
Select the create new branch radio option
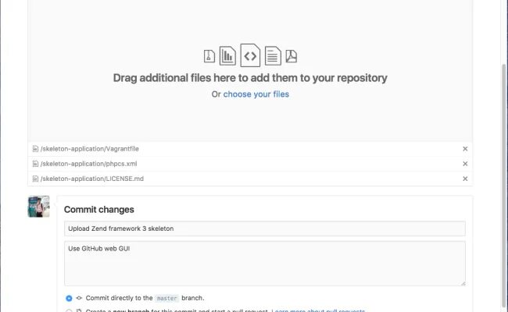pos(69,310)
